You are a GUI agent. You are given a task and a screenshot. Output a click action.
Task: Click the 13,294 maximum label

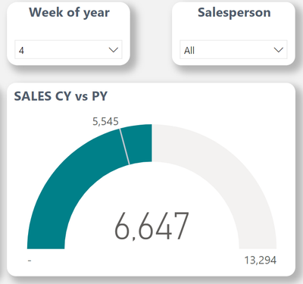pyautogui.click(x=261, y=261)
